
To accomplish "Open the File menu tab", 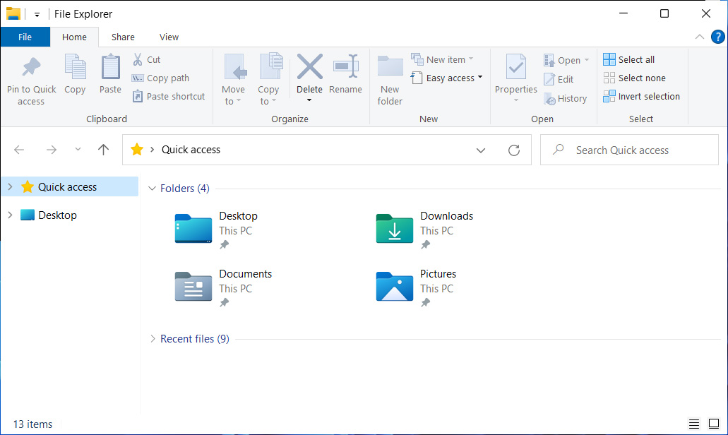I will (25, 37).
